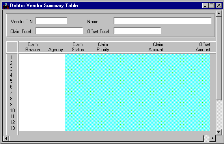Viewport: 224px width, 144px height.
Task: Close the Debtor Vendor Summary Table window
Action: pos(219,6)
